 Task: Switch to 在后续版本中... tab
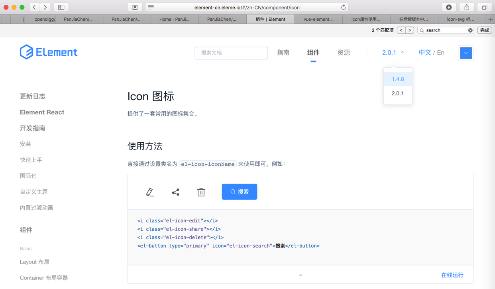coord(414,19)
